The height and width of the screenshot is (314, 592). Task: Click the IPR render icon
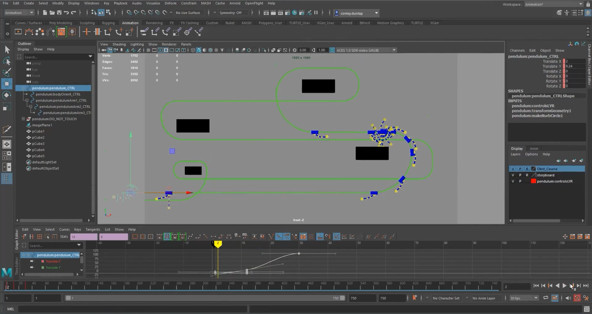[x=280, y=13]
